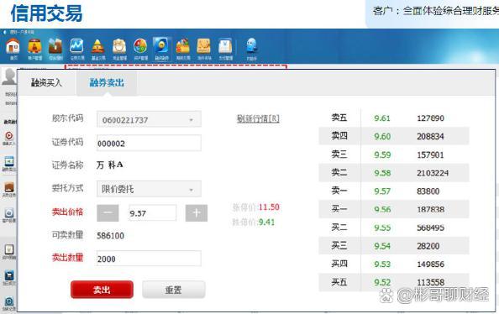Click the security name 万科A
This screenshot has width=499, height=314.
tap(110, 165)
